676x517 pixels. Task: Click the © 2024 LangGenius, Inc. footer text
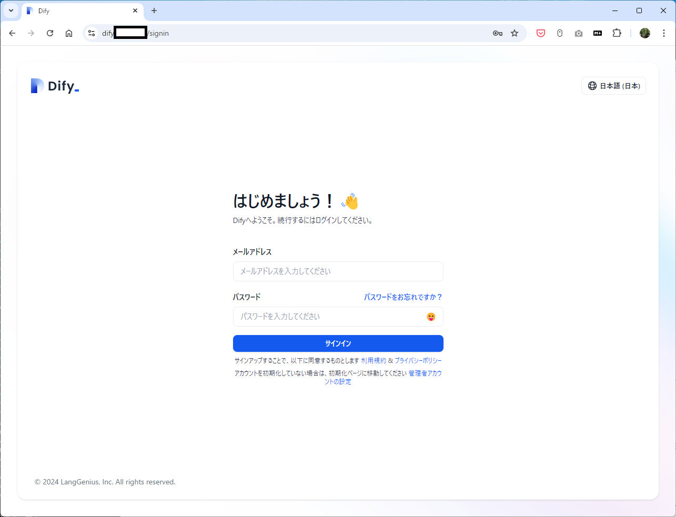coord(105,482)
